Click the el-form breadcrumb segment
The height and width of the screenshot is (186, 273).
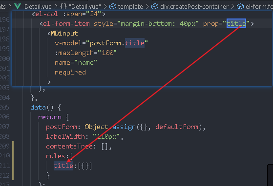coord(259,7)
